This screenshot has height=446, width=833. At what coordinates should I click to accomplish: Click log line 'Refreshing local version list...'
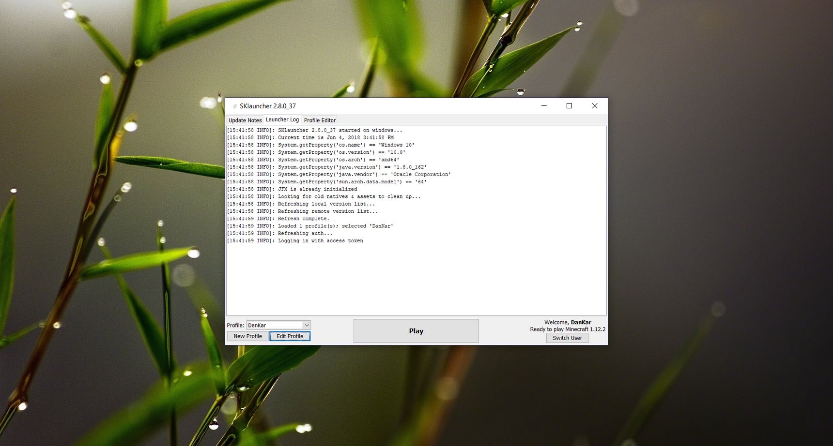301,204
